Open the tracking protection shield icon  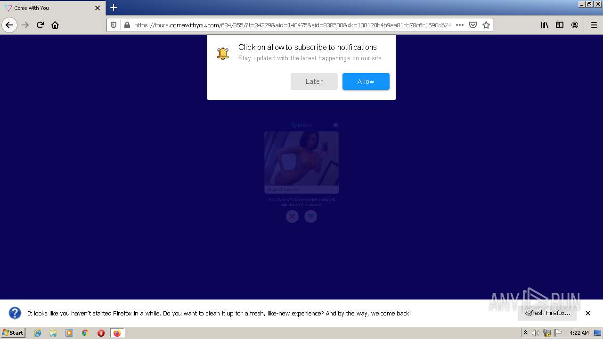(x=114, y=25)
